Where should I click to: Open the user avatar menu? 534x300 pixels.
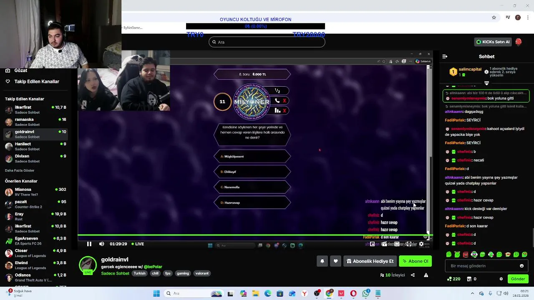518,42
